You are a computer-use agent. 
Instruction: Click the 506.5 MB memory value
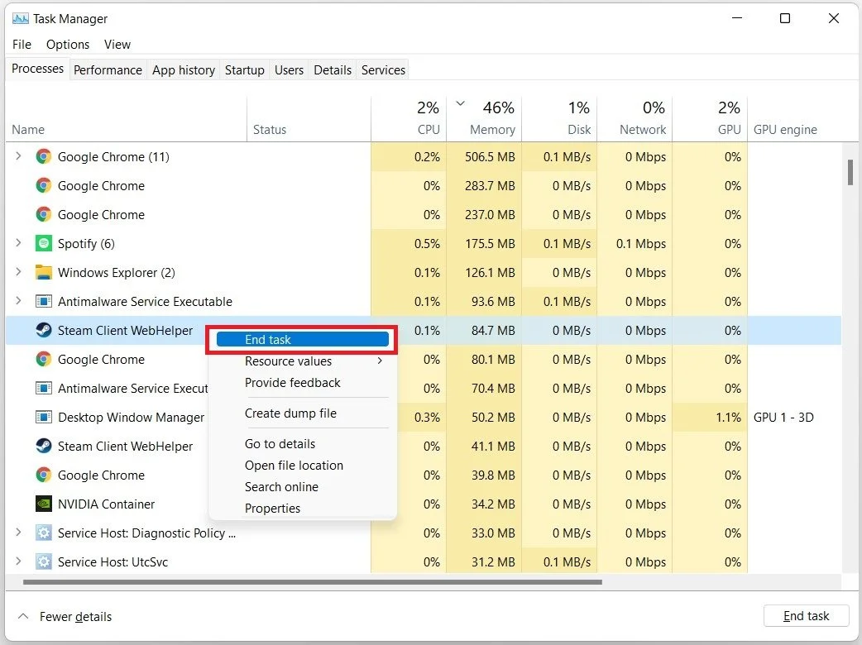(x=490, y=156)
